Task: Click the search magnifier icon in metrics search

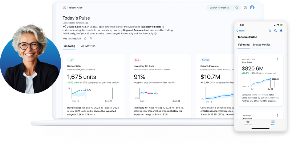Action: [237, 8]
